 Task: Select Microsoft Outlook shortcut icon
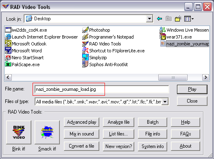point(8,44)
